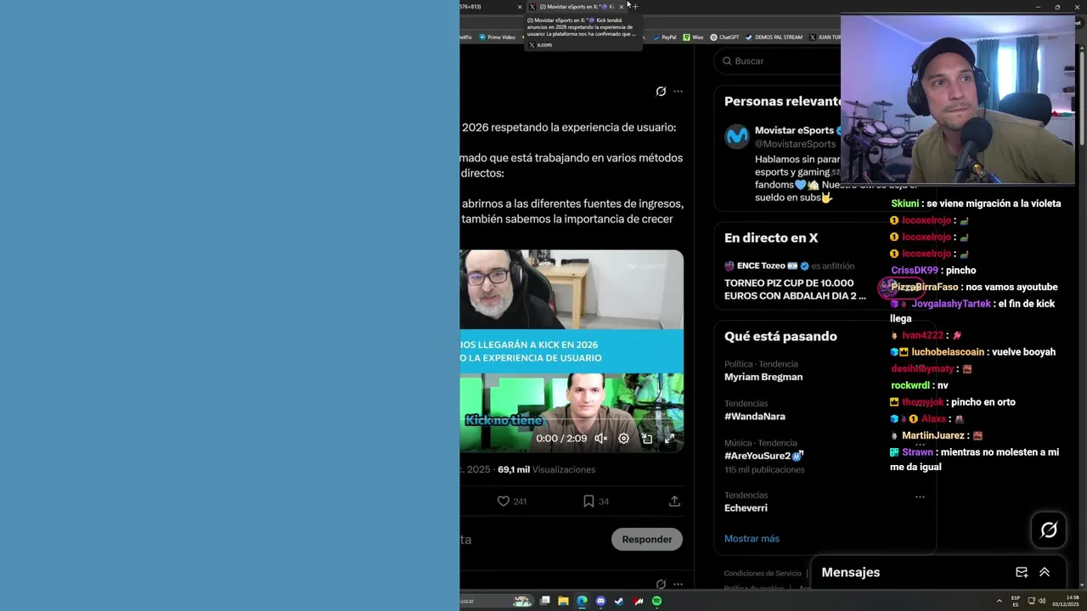
Task: Open the ChatGPT bookmark
Action: 724,37
